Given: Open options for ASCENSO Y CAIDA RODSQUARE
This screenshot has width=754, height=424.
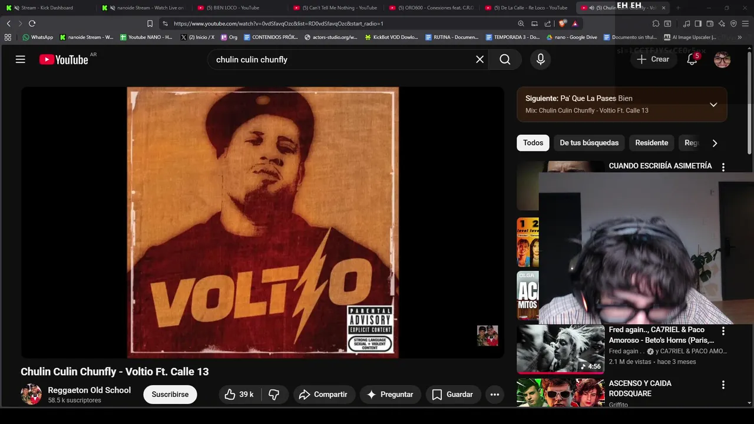Looking at the screenshot, I should click(723, 385).
